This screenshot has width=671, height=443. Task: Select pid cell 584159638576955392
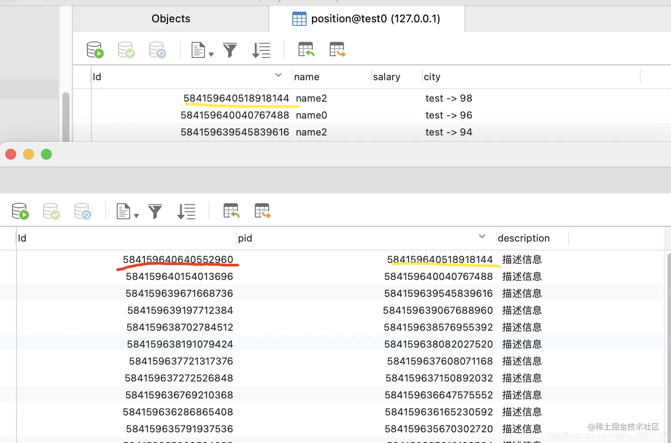click(x=438, y=328)
